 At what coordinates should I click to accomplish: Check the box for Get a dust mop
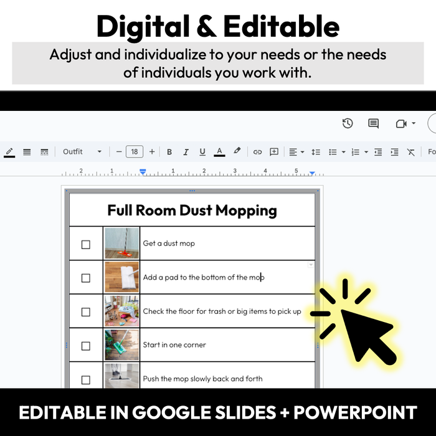tap(86, 244)
